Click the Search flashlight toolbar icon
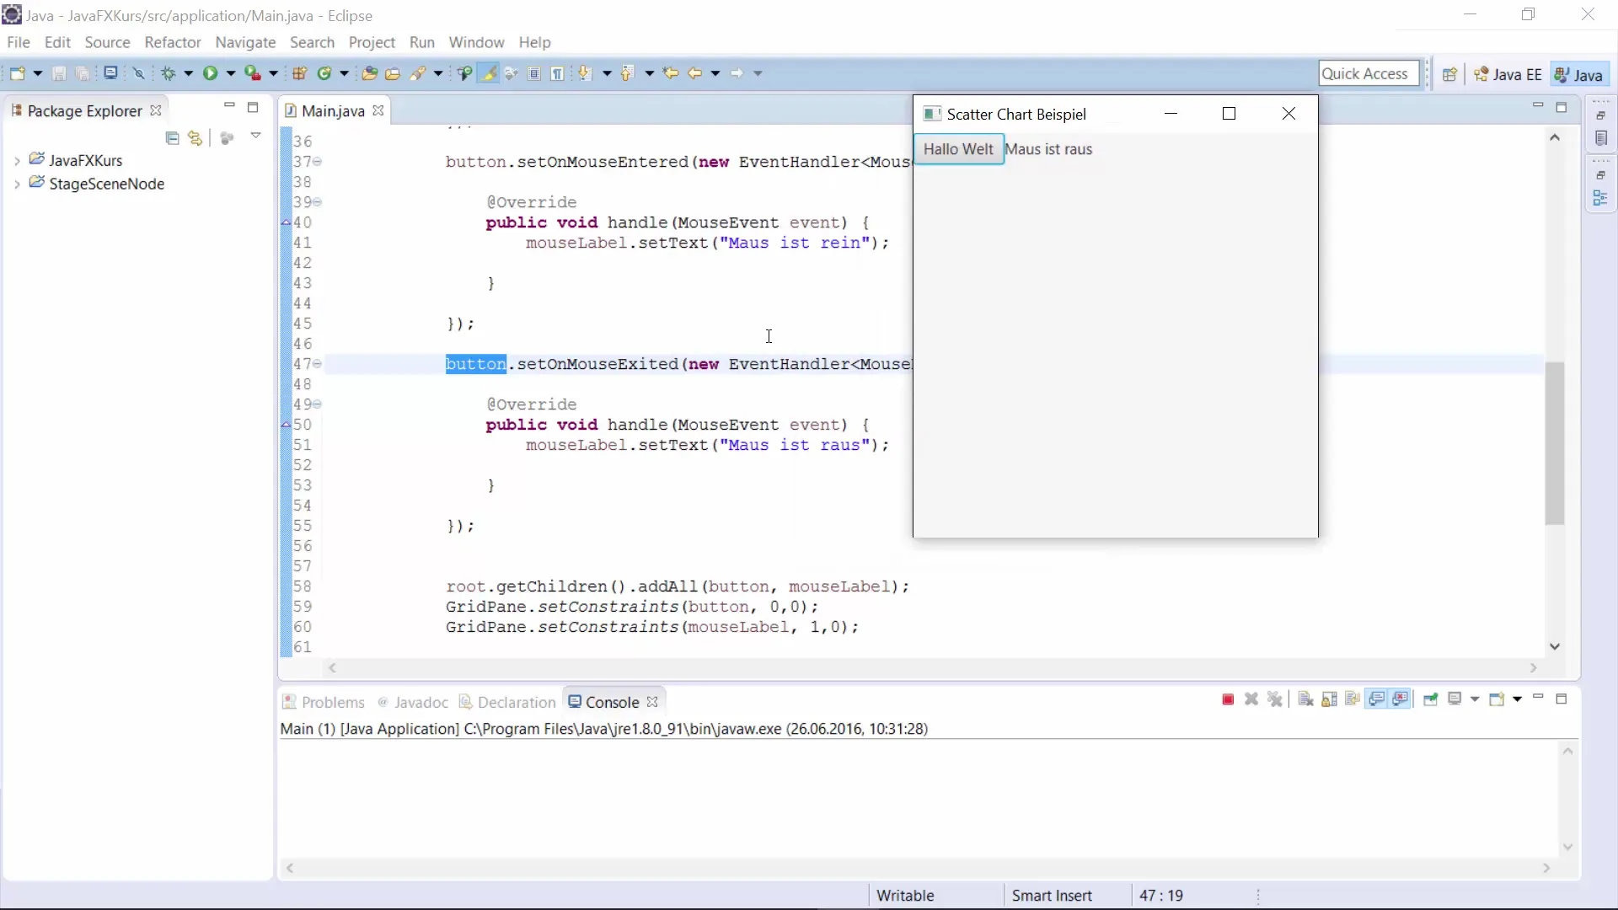Viewport: 1618px width, 910px height. point(418,73)
